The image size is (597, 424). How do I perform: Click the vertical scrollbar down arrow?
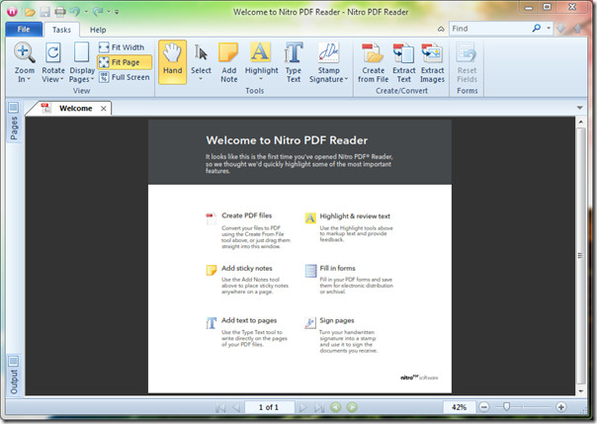[x=580, y=390]
